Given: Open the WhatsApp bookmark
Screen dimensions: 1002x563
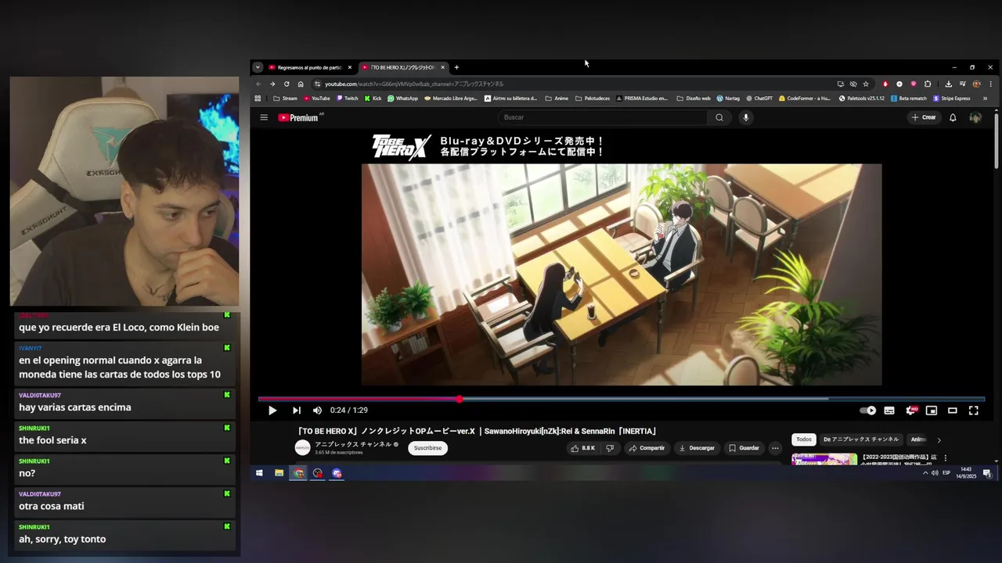Looking at the screenshot, I should point(402,99).
